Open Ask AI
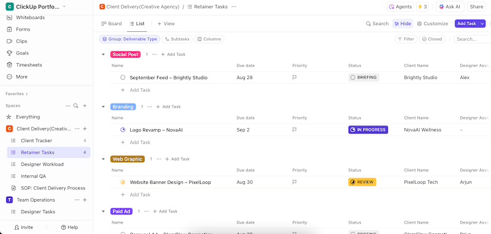 tap(450, 7)
